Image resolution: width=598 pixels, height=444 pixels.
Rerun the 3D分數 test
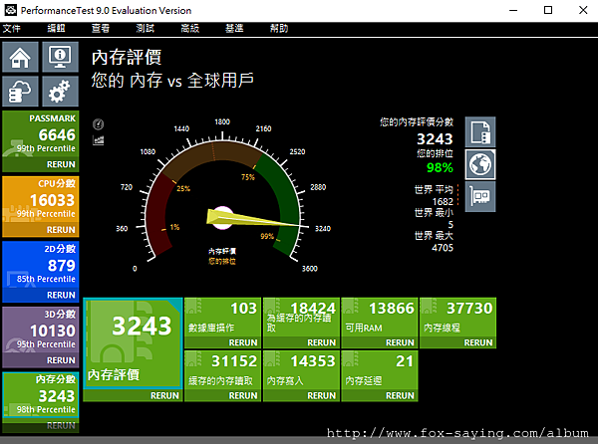coord(61,360)
